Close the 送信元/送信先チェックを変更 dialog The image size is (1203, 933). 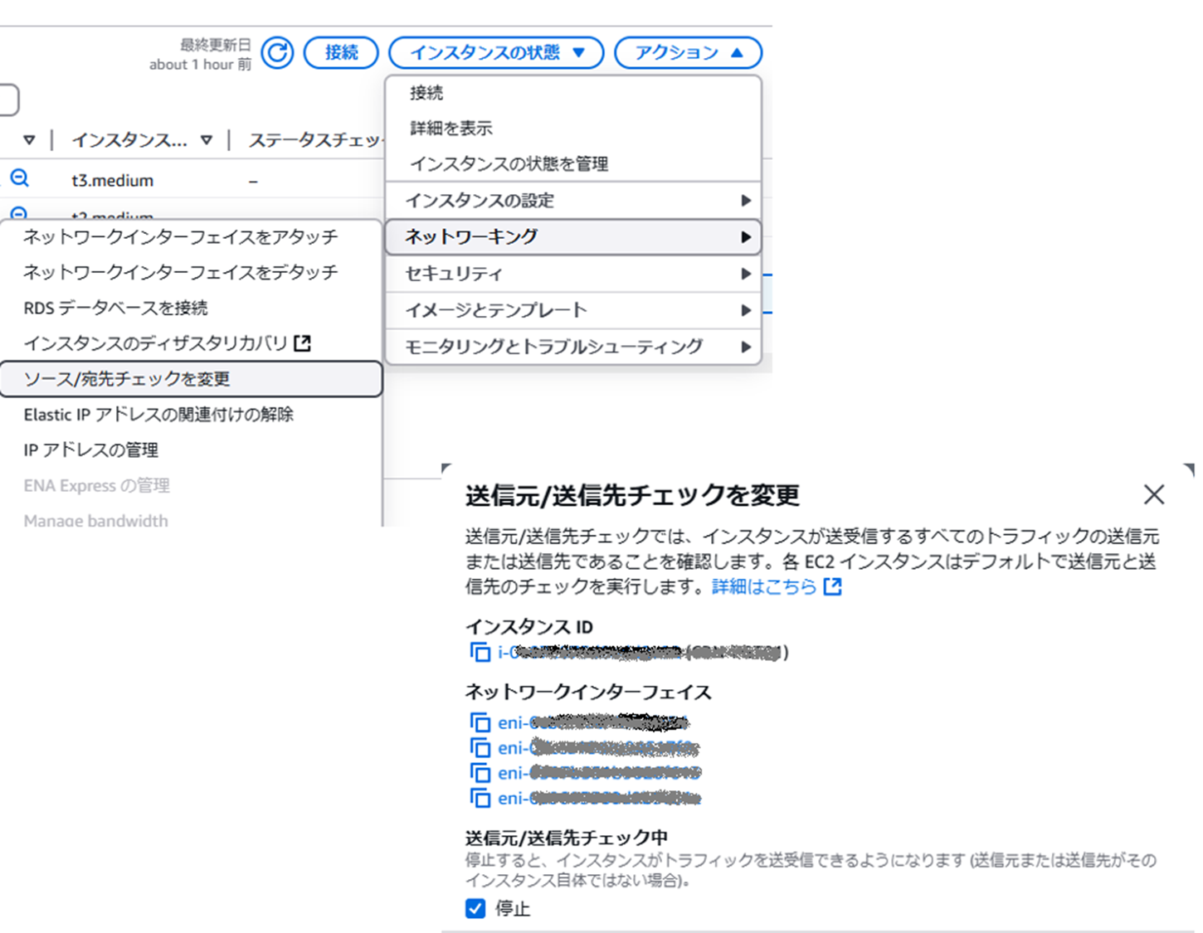(1154, 495)
